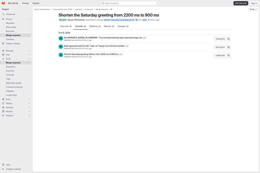Viewport: 260px width, 173px height.
Task: Click avatar beside regression test commit
Action: (61, 47)
